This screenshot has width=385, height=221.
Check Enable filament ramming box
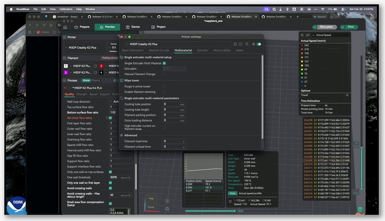pyautogui.click(x=164, y=92)
